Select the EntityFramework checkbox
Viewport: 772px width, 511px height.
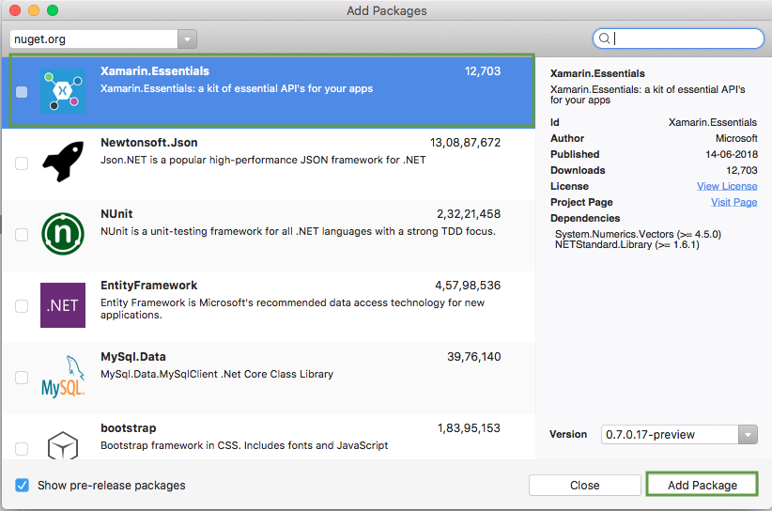(x=22, y=306)
